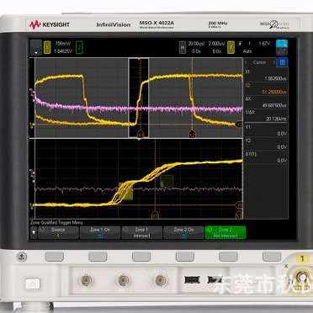This screenshot has height=313, width=313.
Task: Push the sixth unlabeled physical softkey
Action: pos(272,257)
